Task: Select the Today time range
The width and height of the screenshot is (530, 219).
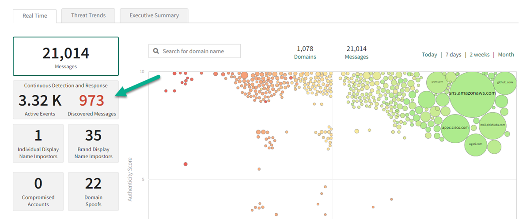Action: pos(429,55)
